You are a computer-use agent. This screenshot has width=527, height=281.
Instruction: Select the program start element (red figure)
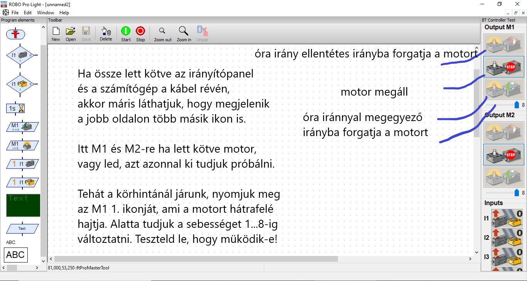[x=16, y=34]
